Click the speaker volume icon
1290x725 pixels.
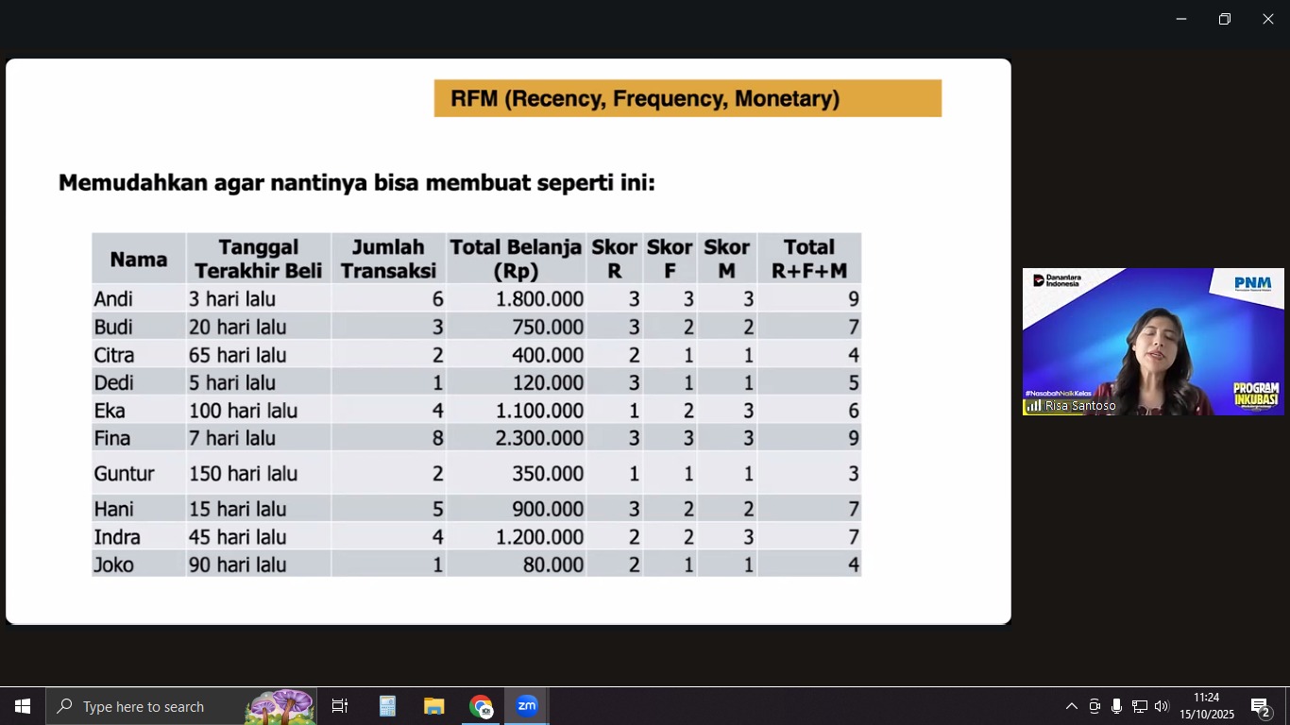(1162, 706)
